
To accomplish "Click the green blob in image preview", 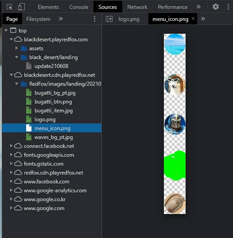I will [175, 166].
